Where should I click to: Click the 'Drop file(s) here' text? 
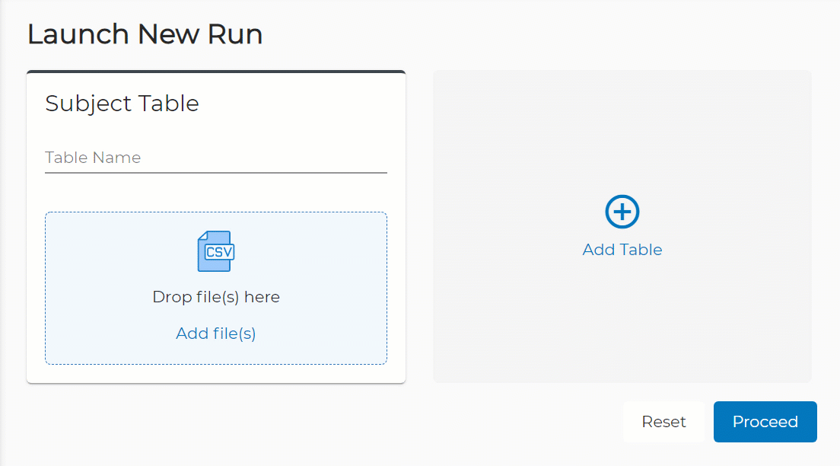216,297
